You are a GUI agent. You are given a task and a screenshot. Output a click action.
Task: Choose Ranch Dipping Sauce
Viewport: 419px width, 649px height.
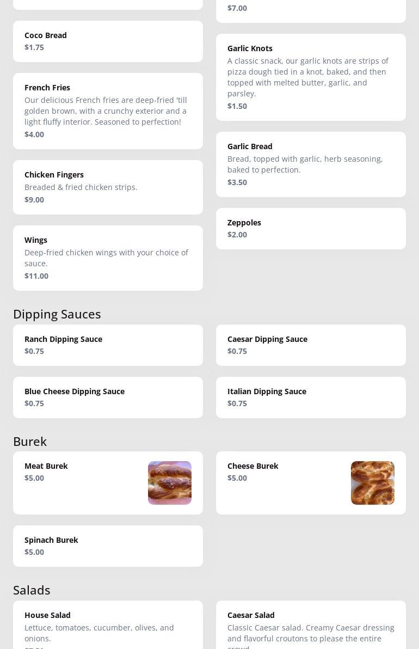click(108, 345)
